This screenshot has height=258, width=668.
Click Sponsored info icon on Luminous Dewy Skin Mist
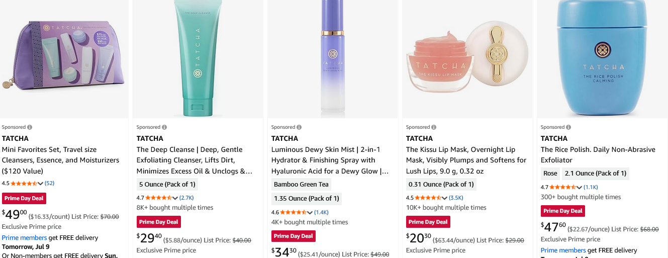[299, 127]
